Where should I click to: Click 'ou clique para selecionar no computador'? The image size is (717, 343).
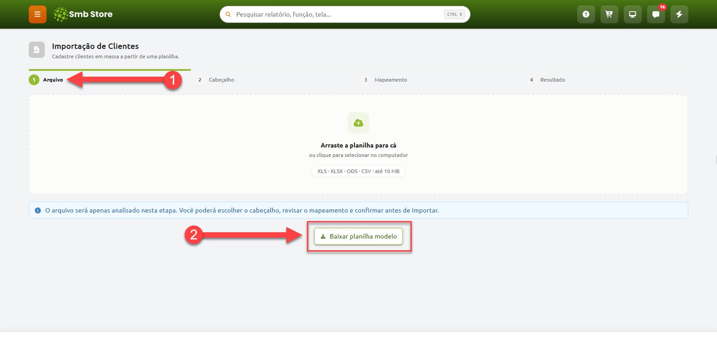(358, 155)
